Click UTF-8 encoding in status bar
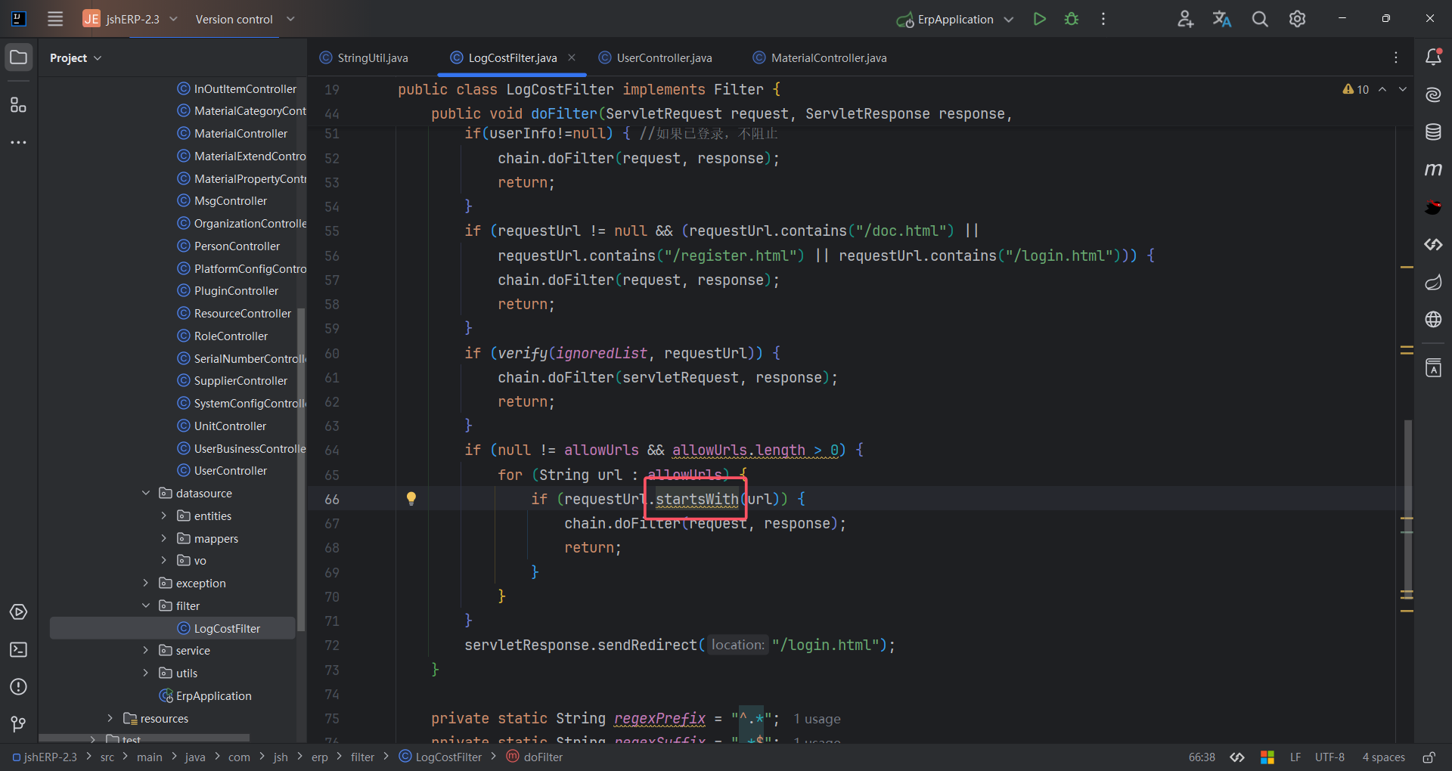 point(1329,757)
